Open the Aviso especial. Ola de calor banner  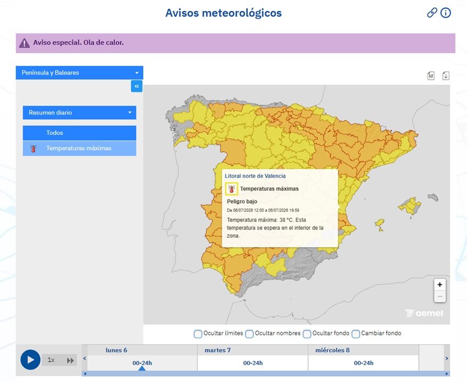[x=235, y=43]
